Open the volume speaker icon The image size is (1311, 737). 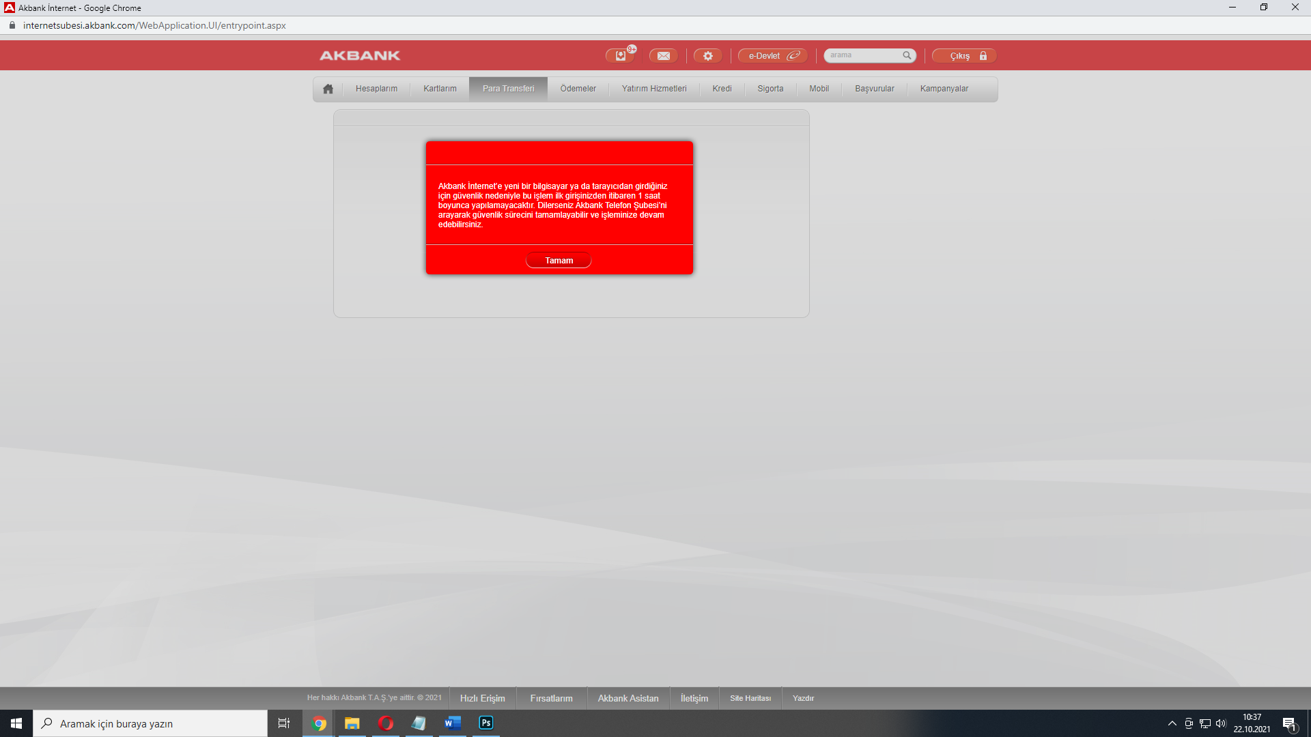(1221, 723)
